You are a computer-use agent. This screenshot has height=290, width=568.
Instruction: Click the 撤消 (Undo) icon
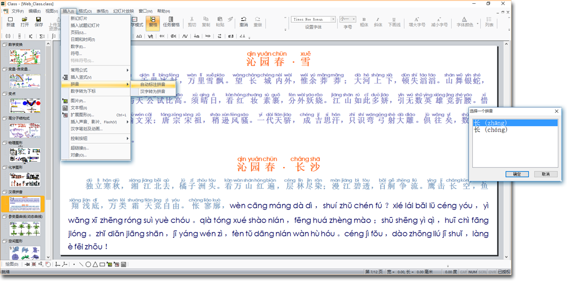[x=243, y=21]
